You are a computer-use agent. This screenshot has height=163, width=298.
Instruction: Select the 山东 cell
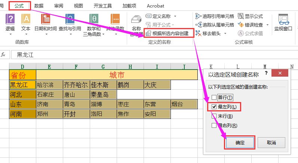coord(22,104)
